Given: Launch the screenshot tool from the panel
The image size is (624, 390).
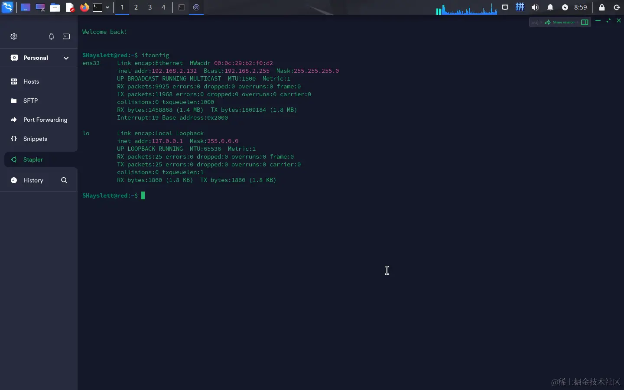Looking at the screenshot, I should [40, 7].
